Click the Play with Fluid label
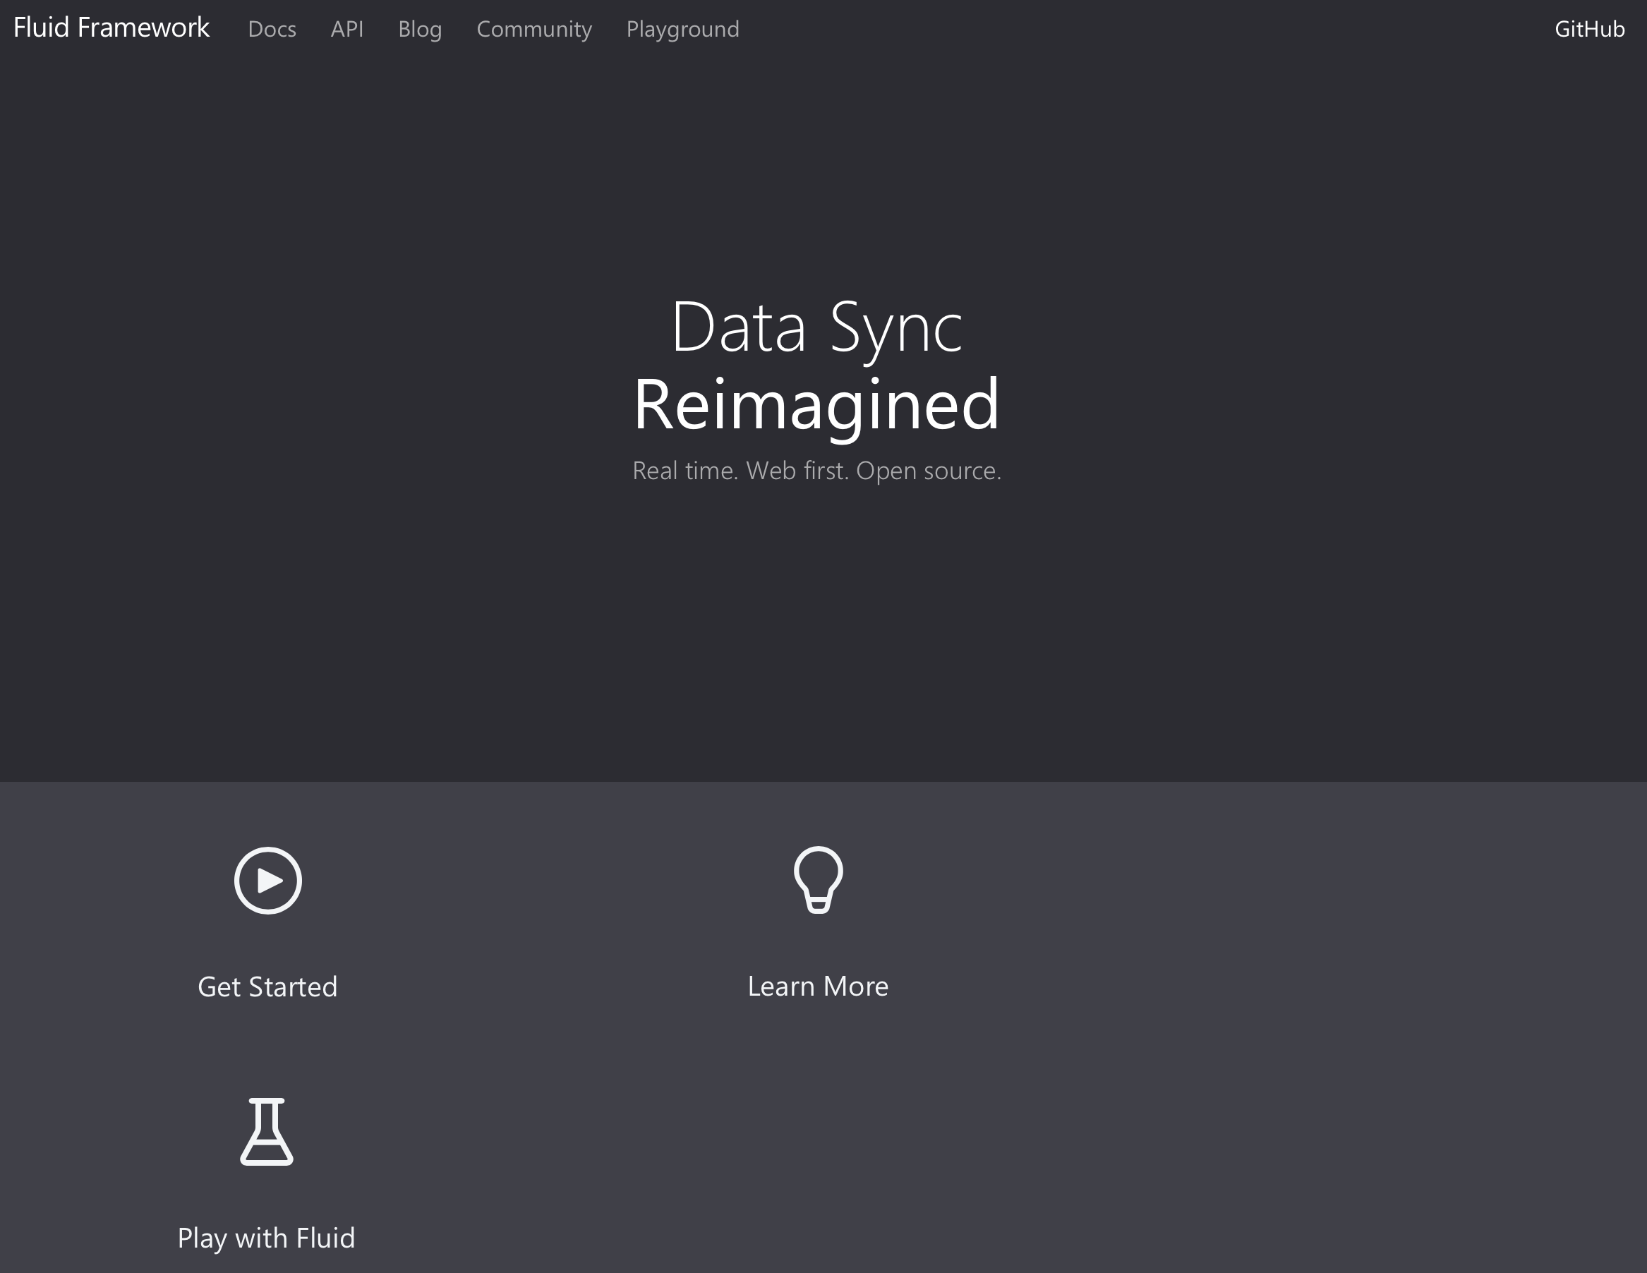1647x1273 pixels. click(266, 1238)
